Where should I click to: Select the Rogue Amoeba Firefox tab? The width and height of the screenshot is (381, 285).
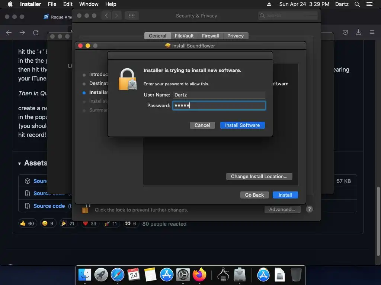(58, 17)
